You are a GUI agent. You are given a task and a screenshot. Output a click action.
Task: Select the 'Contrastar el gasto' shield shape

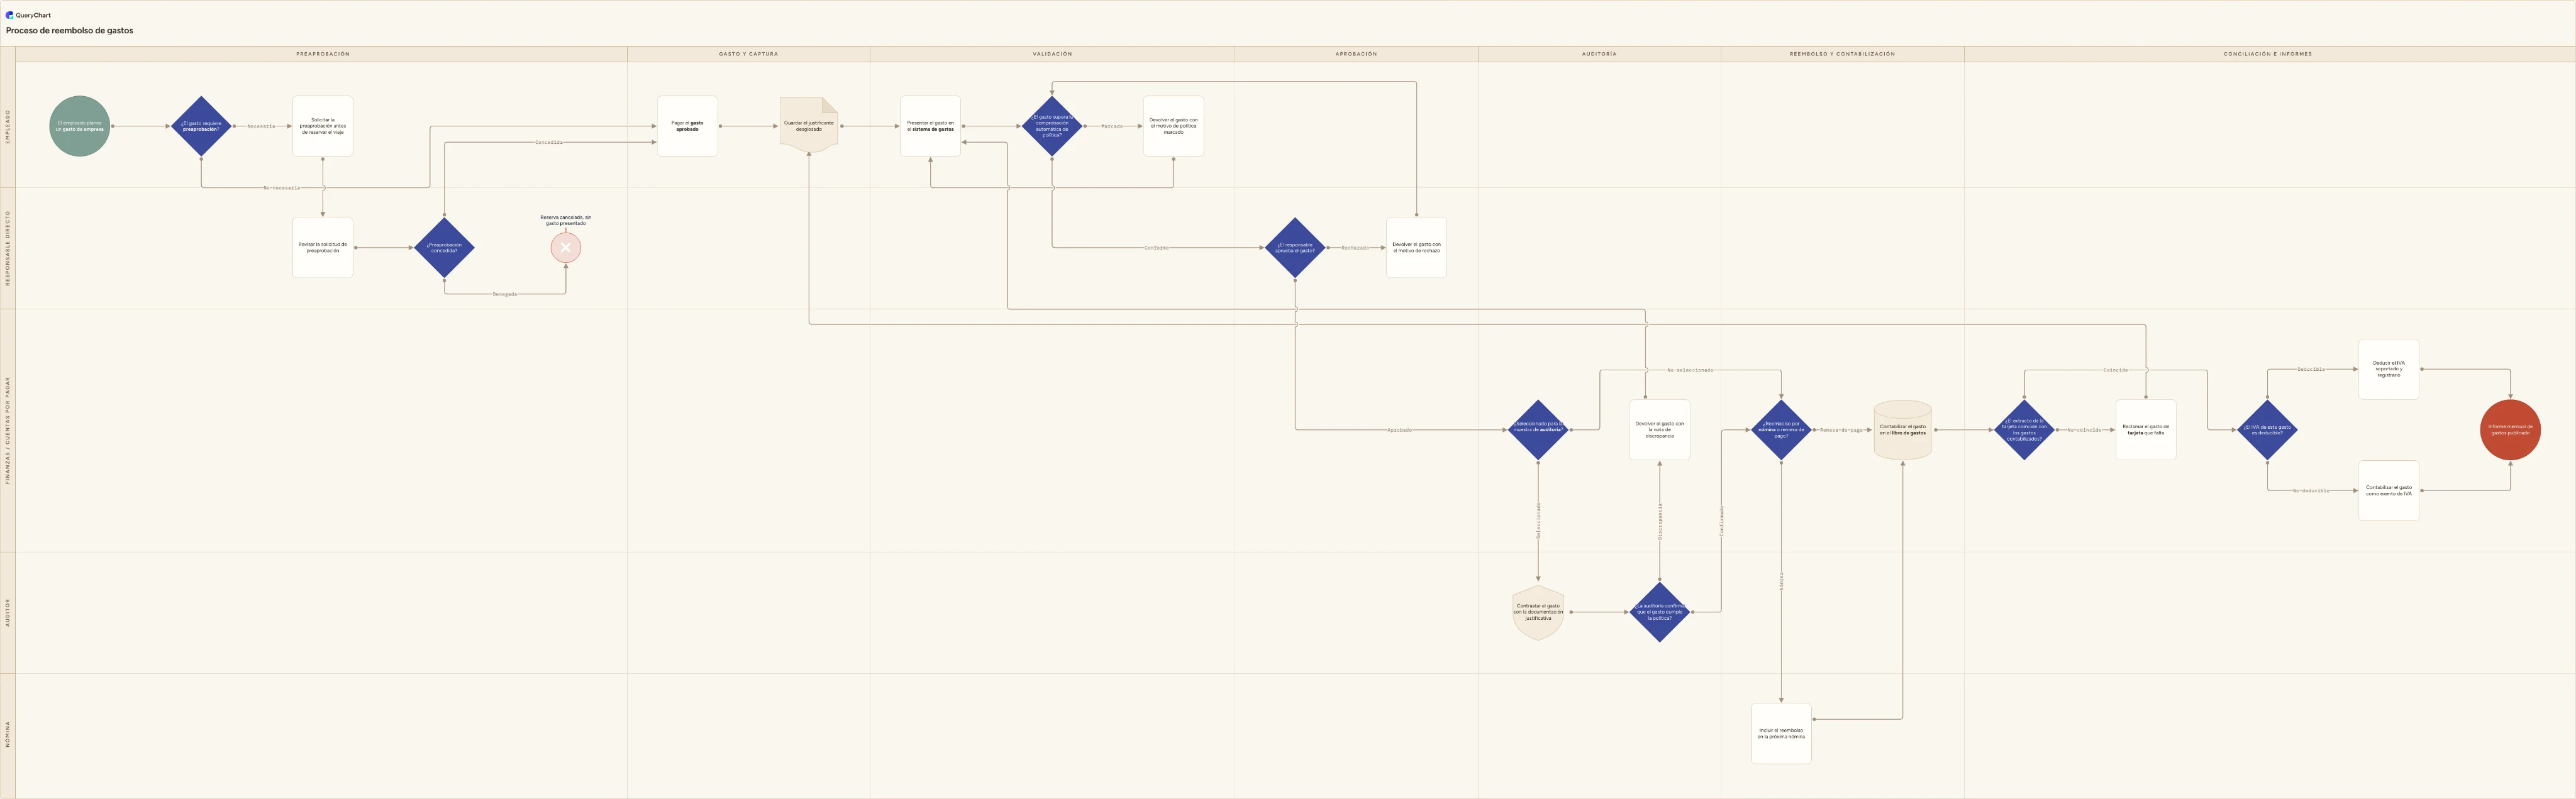click(x=1538, y=612)
